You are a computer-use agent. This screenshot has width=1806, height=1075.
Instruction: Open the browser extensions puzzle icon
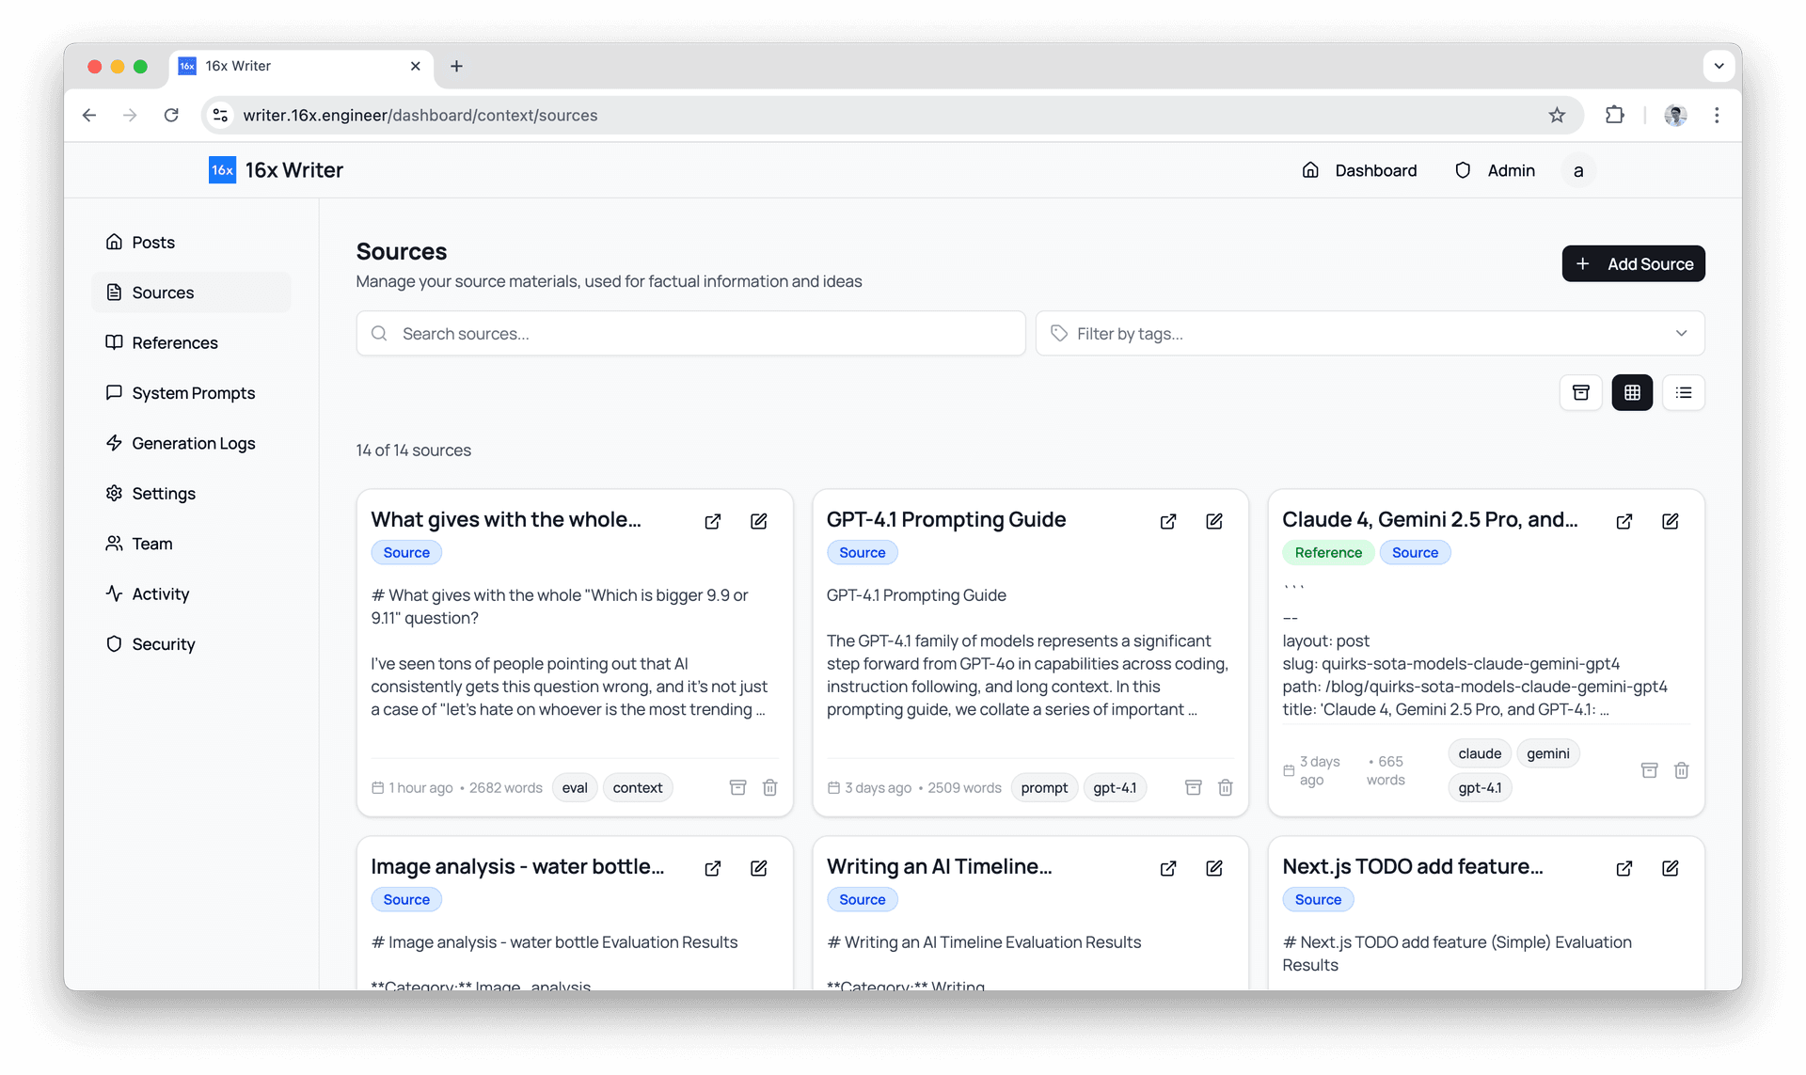click(1615, 115)
